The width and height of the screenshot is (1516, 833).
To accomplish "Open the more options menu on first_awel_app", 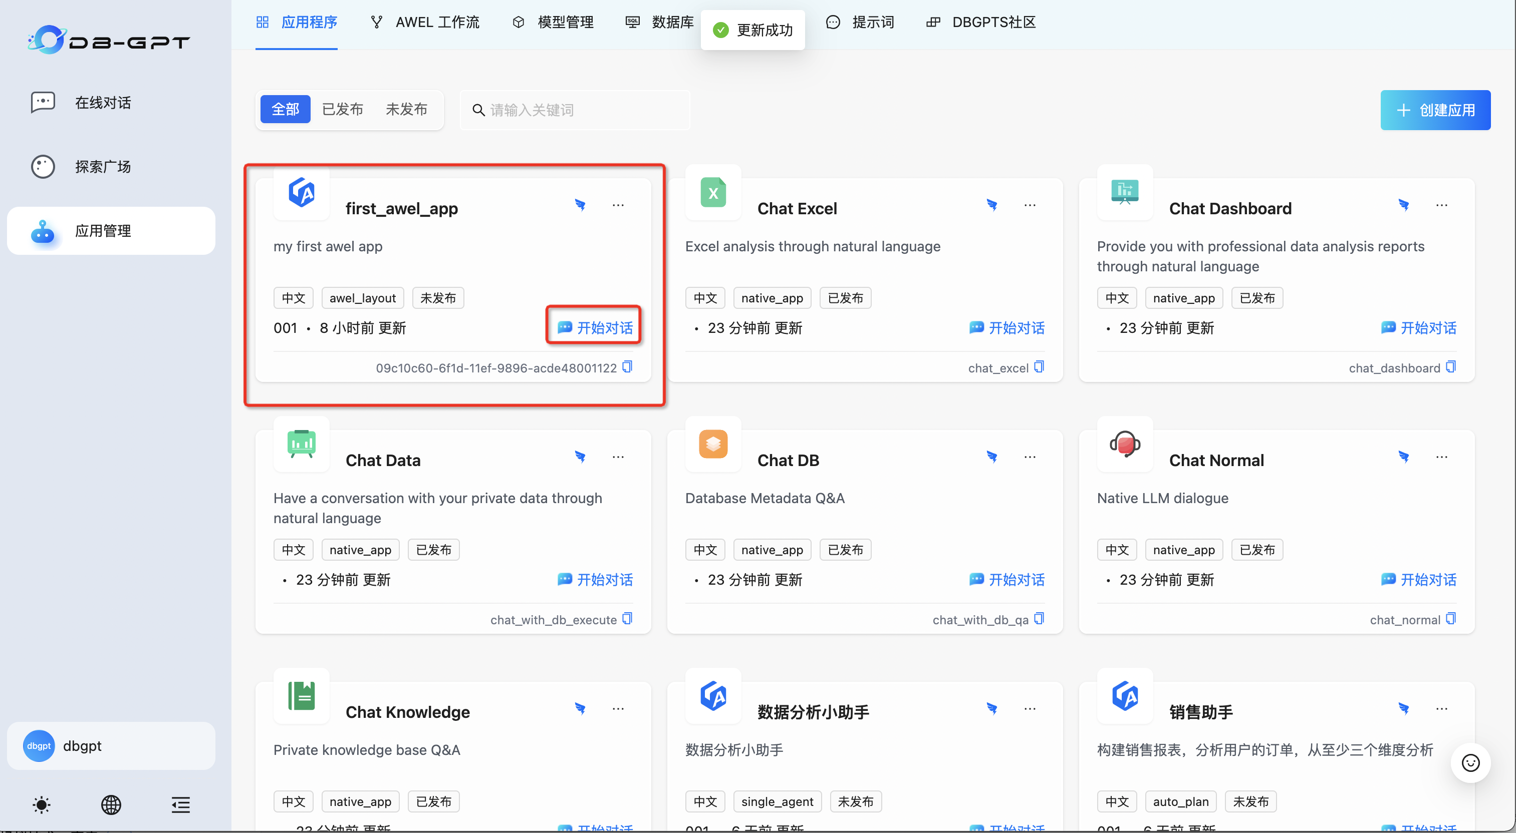I will (618, 205).
